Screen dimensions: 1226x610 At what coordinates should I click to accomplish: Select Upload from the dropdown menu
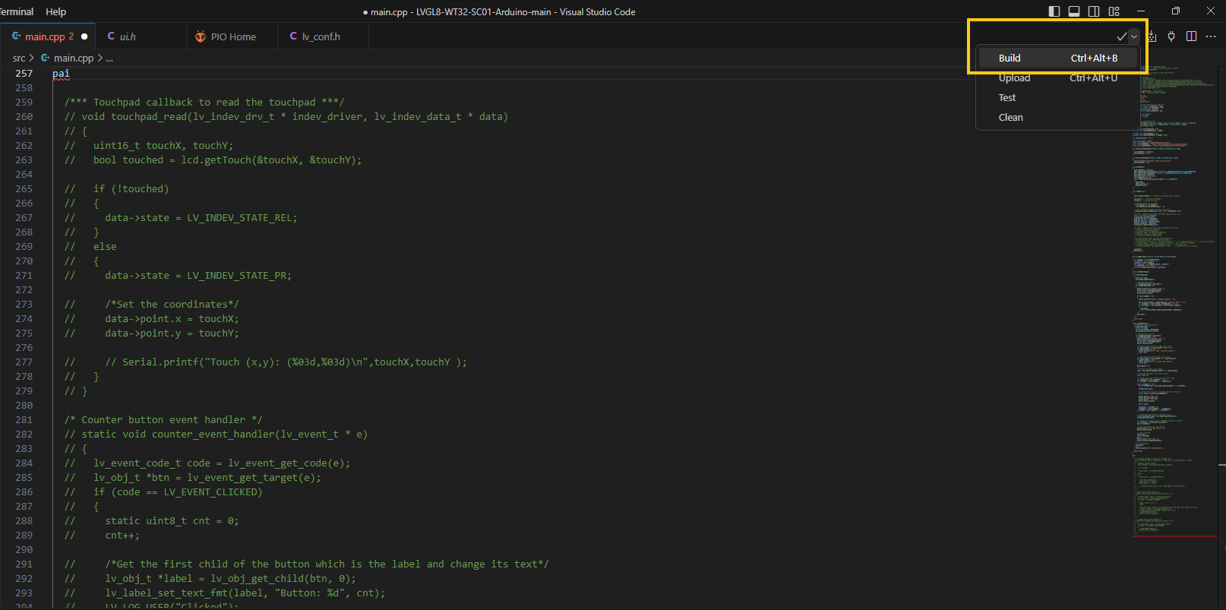pos(1014,78)
